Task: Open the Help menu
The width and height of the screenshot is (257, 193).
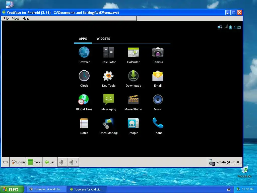Action: (x=26, y=18)
